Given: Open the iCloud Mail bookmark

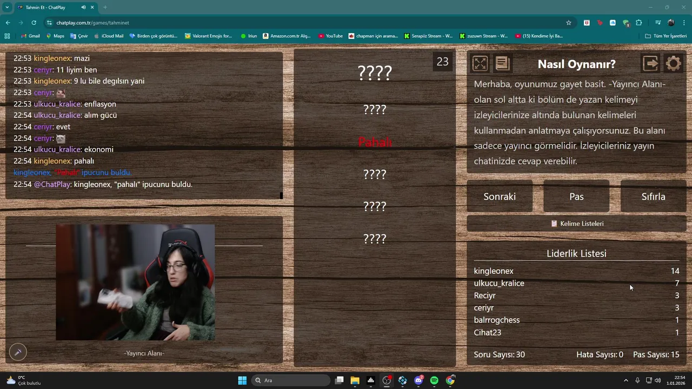Looking at the screenshot, I should coord(109,36).
